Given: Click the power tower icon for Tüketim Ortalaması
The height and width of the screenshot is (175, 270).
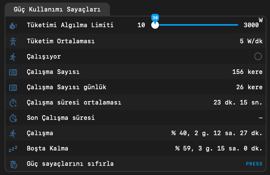Looking at the screenshot, I should (13, 41).
